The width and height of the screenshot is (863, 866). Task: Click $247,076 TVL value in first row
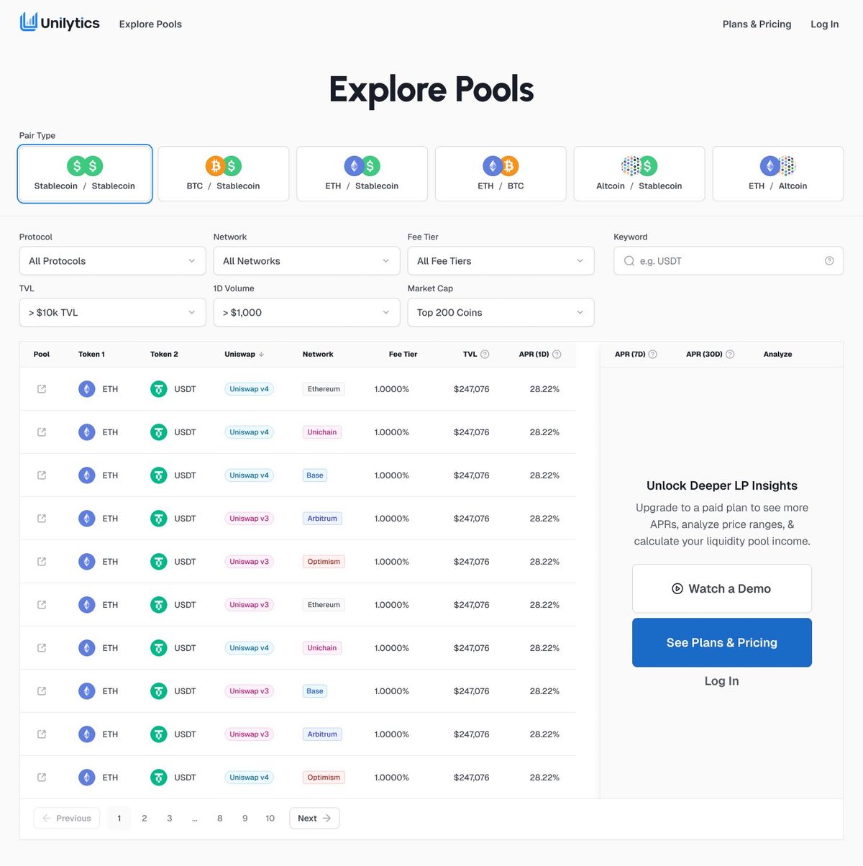[x=471, y=389]
